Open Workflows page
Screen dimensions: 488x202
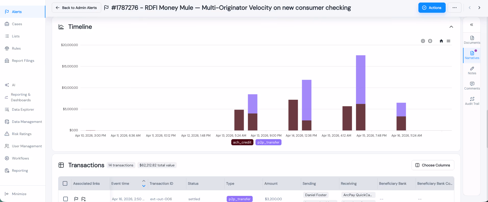click(22, 158)
